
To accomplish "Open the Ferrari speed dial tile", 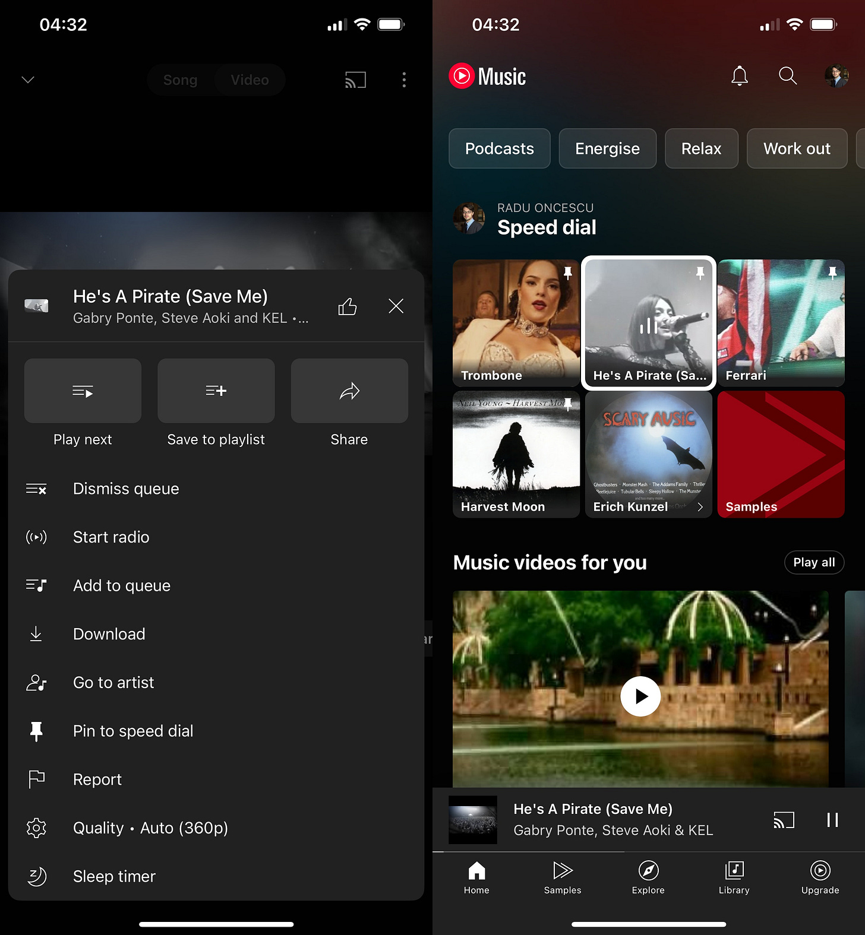I will [x=781, y=323].
